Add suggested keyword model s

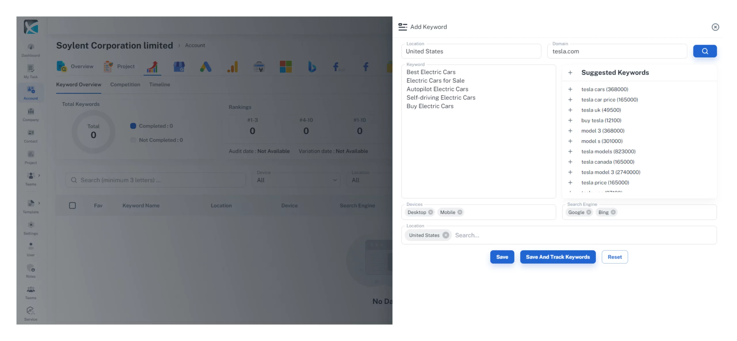point(570,141)
